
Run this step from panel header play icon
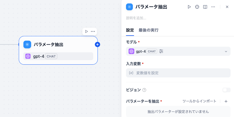pos(189,7)
